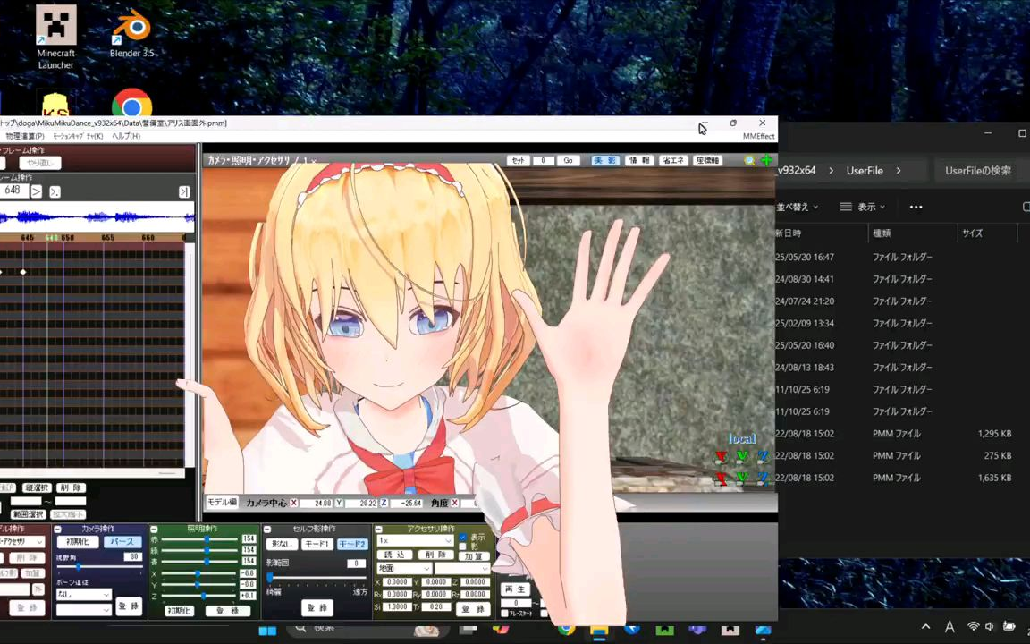Click the upper red X local axis handle
The width and height of the screenshot is (1030, 644).
[x=722, y=456]
